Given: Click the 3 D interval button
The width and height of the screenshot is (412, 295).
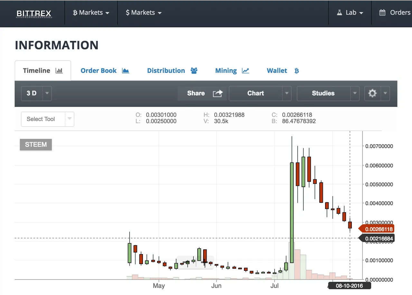Looking at the screenshot, I should (x=32, y=93).
